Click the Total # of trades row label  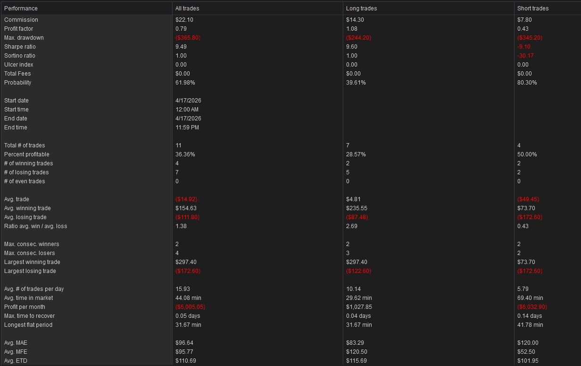click(x=25, y=145)
